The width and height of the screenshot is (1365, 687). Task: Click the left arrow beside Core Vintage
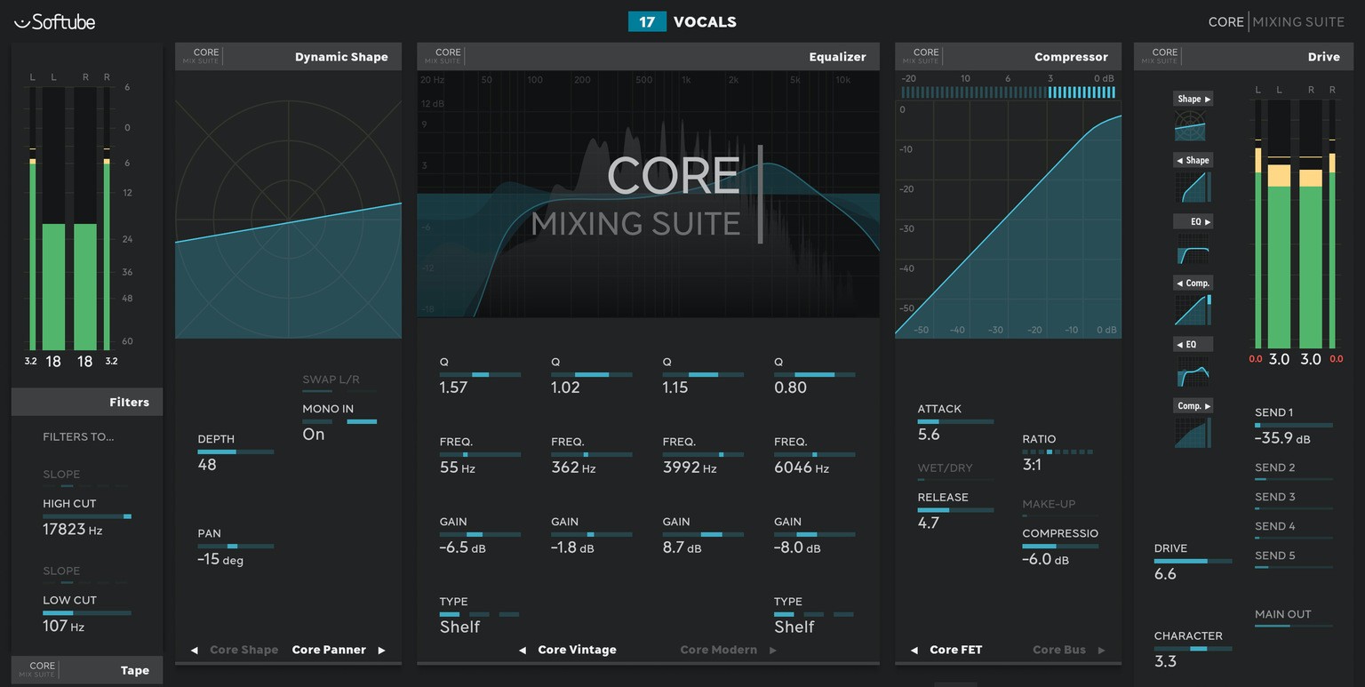click(523, 650)
